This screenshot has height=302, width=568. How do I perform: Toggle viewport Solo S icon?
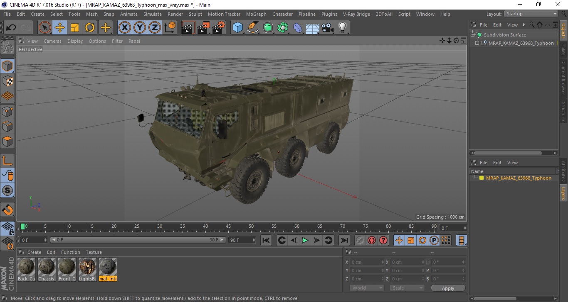(x=7, y=190)
